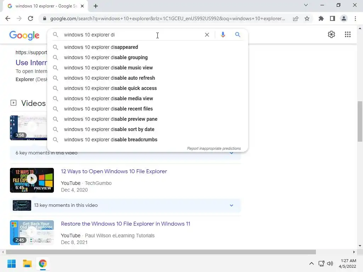Play the 3:58 video thumbnail
The width and height of the screenshot is (363, 272).
[x=28, y=127]
